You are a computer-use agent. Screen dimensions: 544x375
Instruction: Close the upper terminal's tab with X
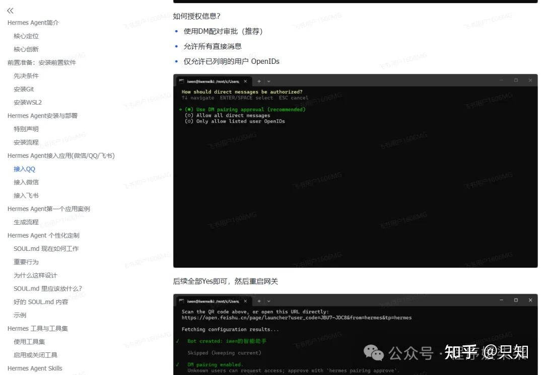pyautogui.click(x=245, y=81)
